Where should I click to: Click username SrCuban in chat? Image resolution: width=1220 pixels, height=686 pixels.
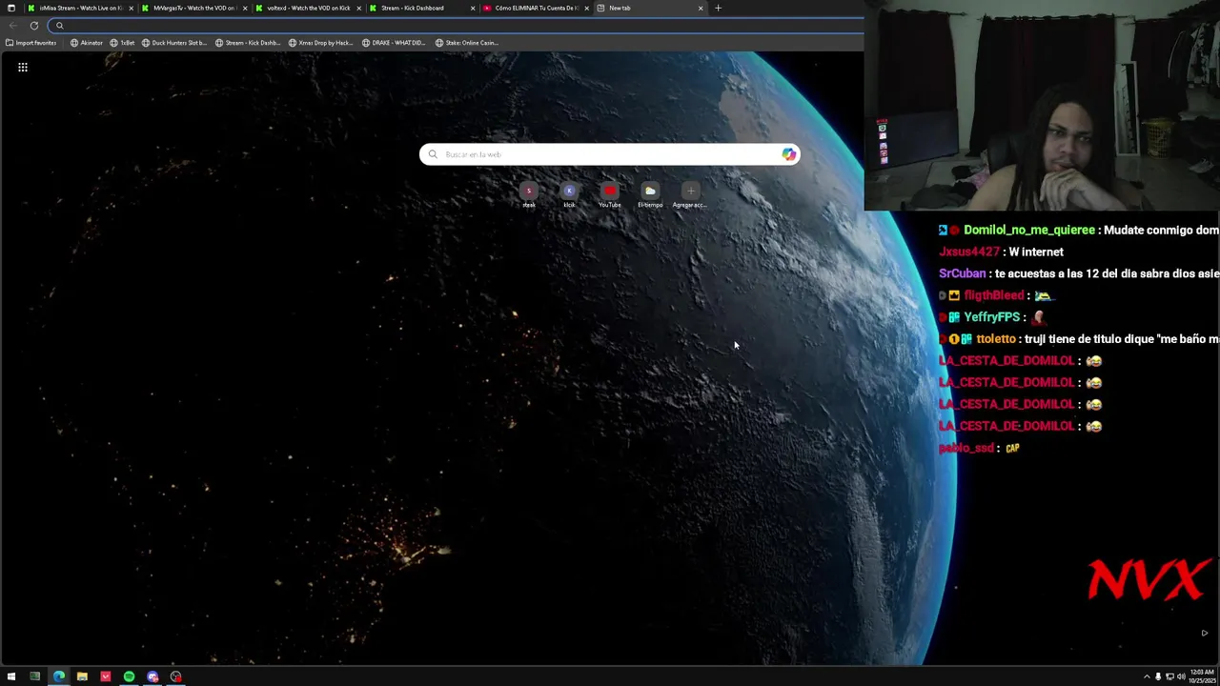tap(963, 273)
